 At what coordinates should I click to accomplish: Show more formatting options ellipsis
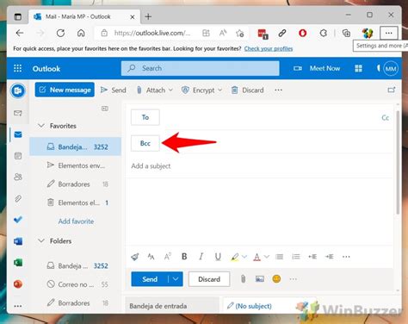click(x=346, y=257)
